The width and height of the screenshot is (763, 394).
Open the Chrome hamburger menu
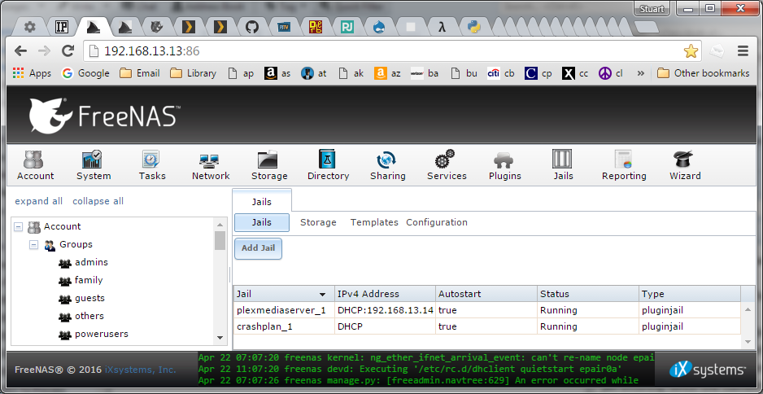pyautogui.click(x=743, y=50)
